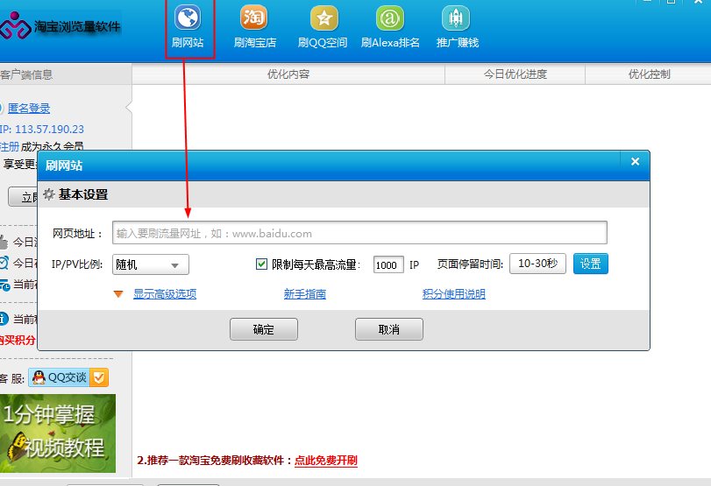Select the 今日优化进度 column header
The height and width of the screenshot is (486, 711).
click(515, 74)
